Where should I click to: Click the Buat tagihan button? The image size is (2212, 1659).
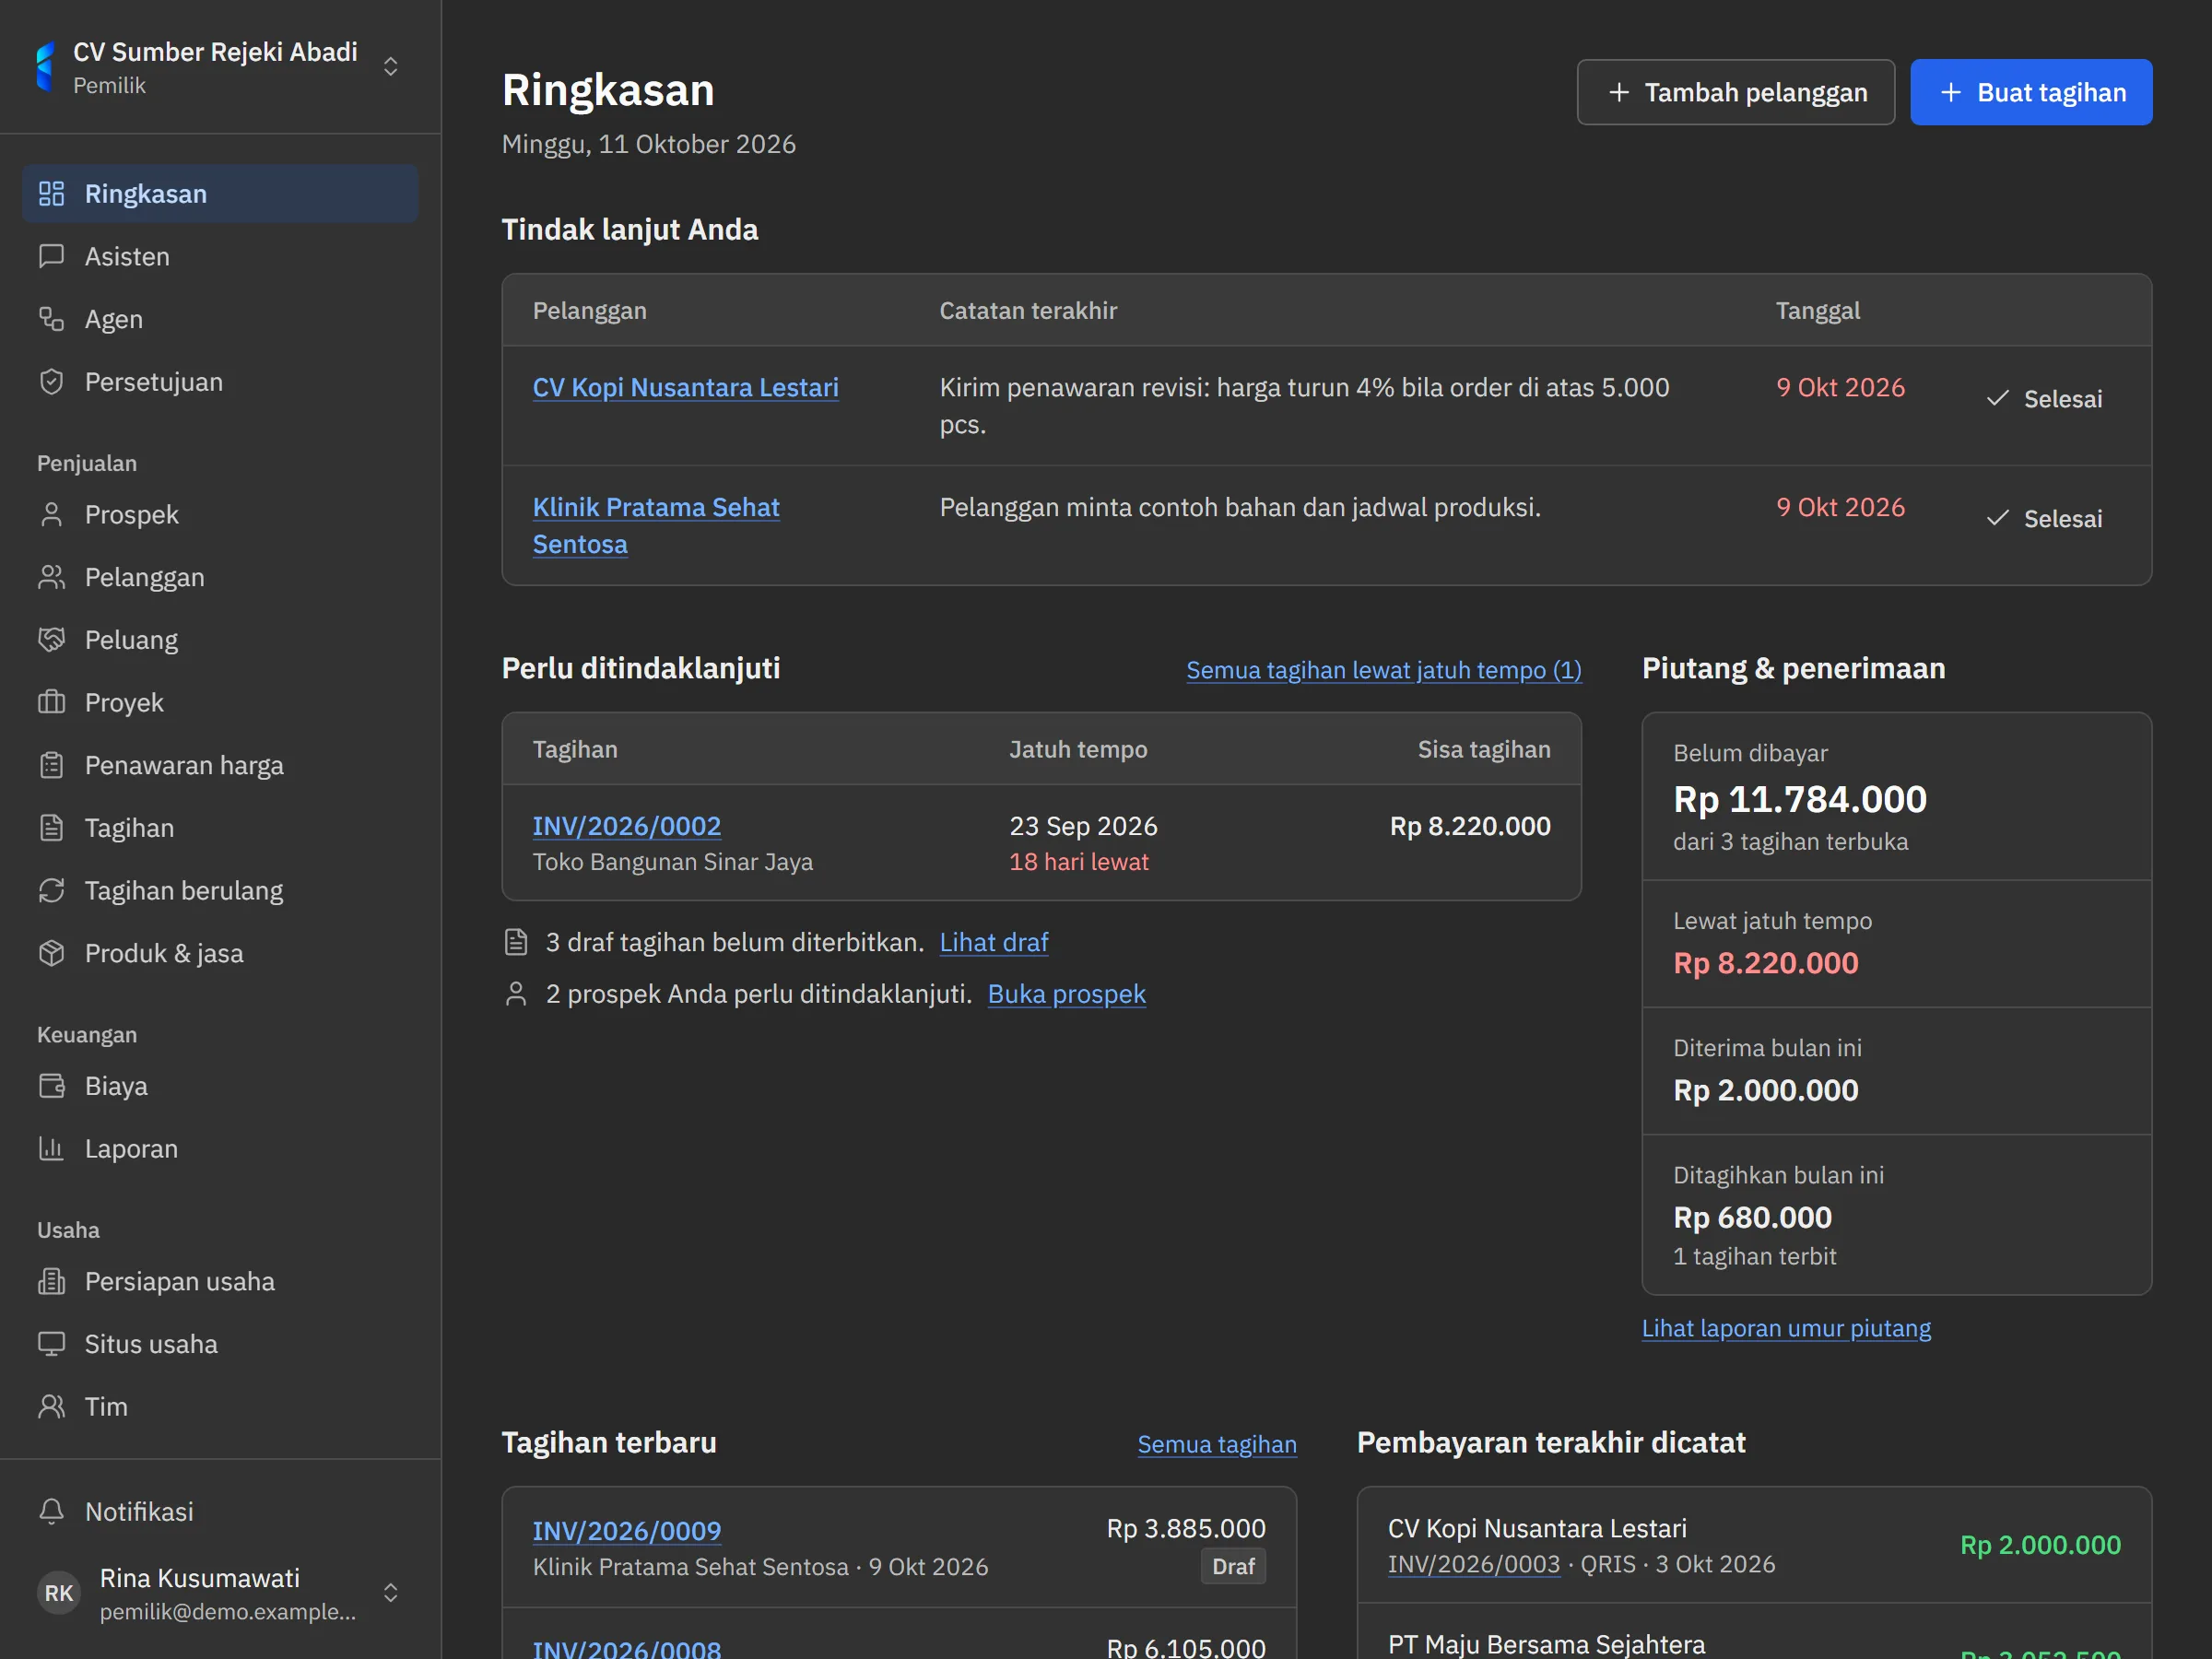[x=2031, y=92]
